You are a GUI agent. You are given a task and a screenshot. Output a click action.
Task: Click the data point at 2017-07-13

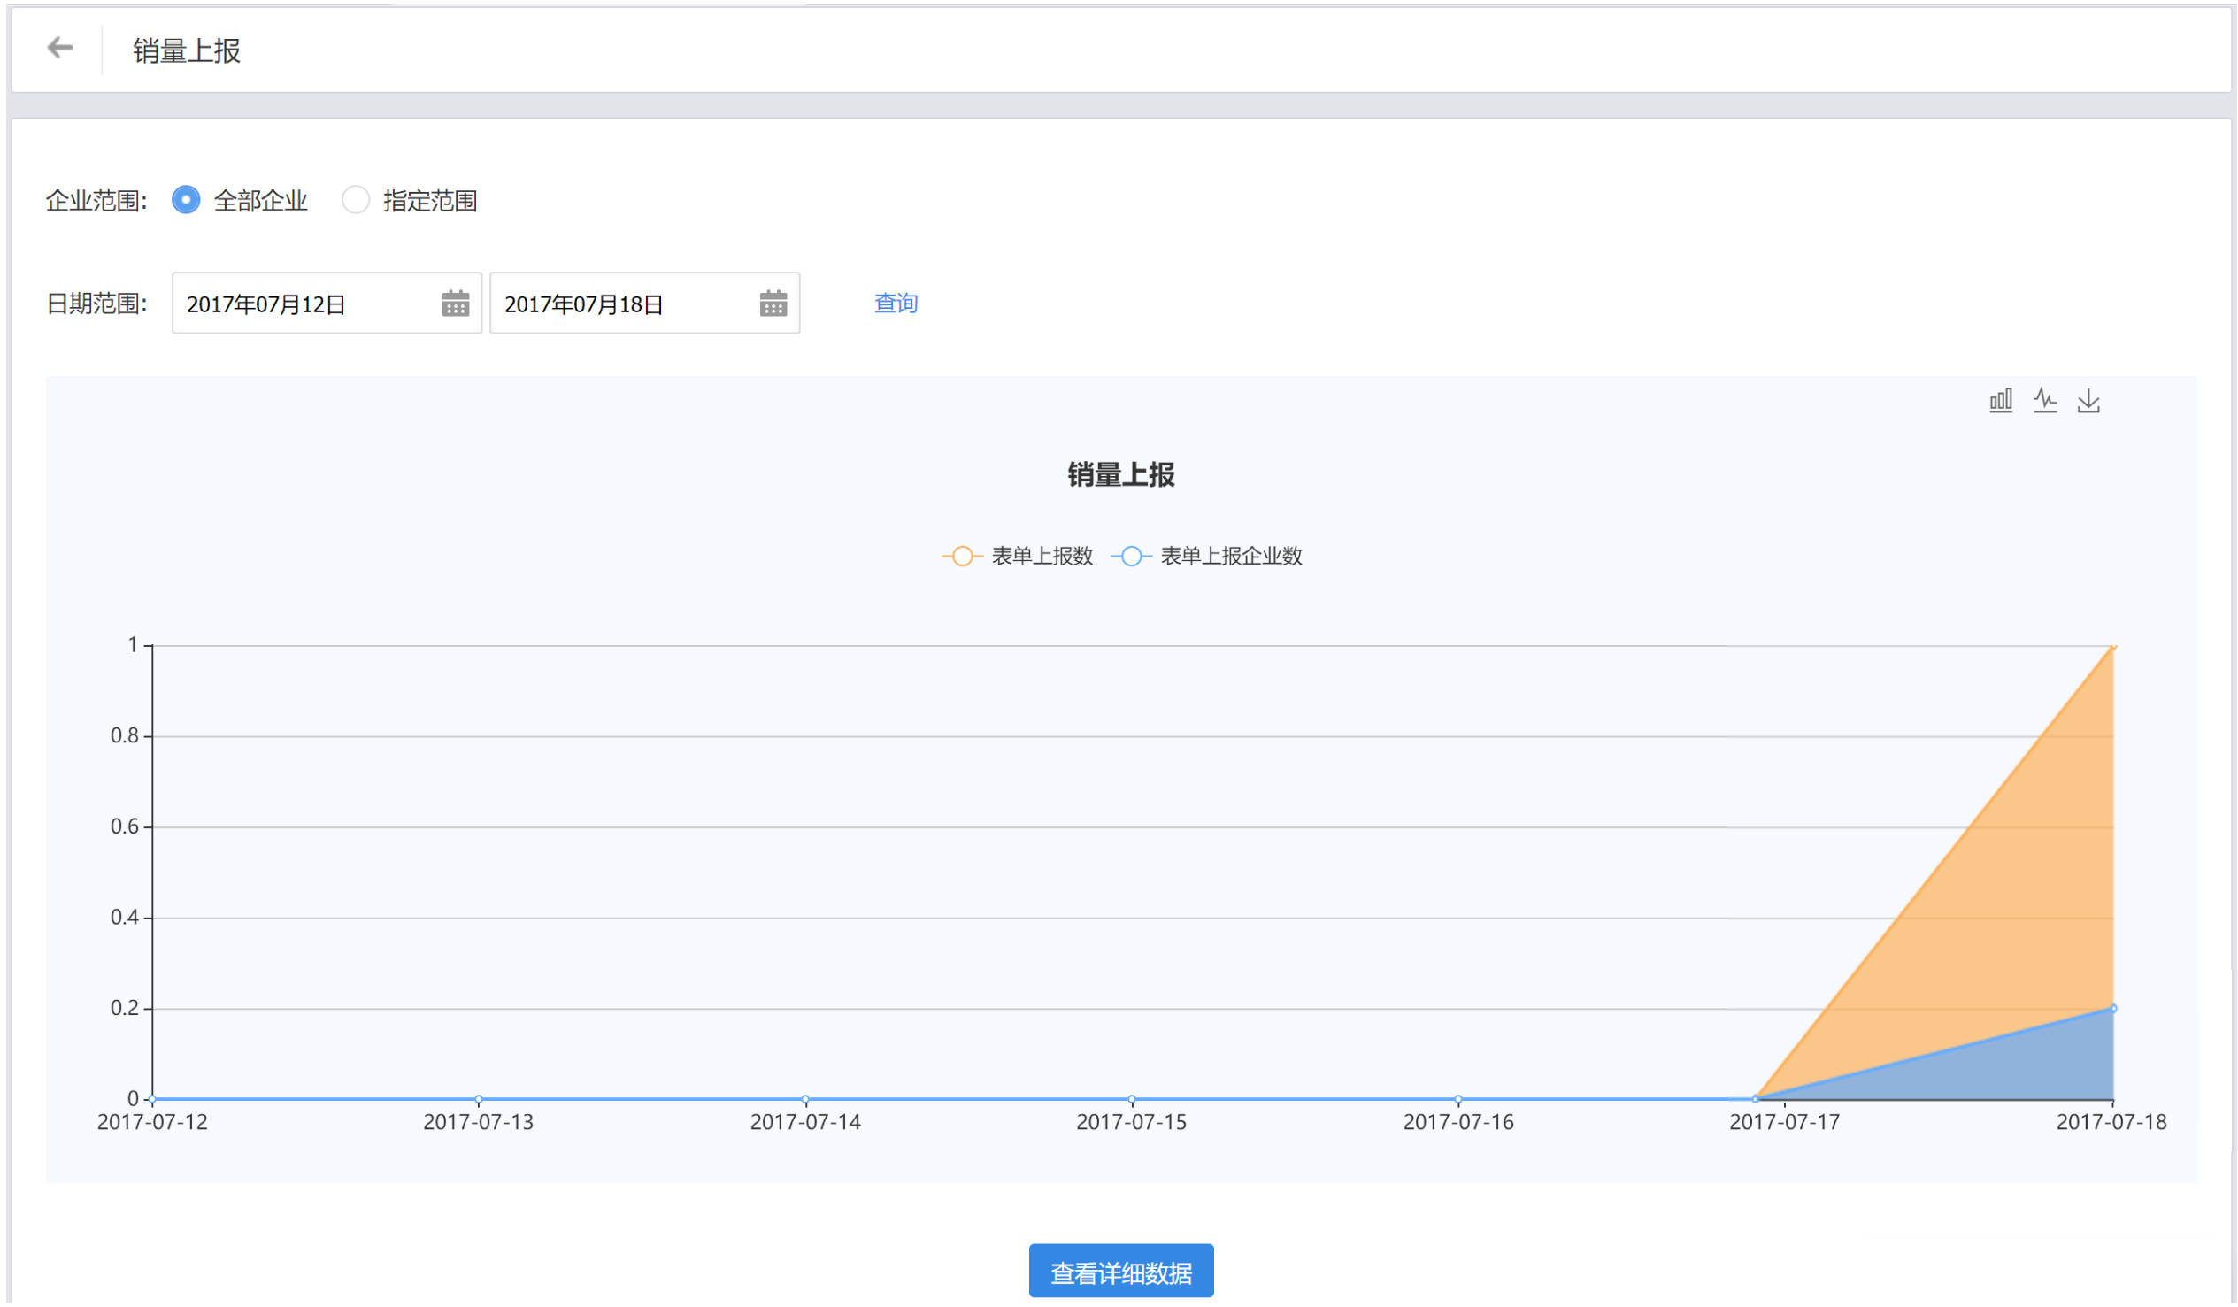[x=479, y=1100]
